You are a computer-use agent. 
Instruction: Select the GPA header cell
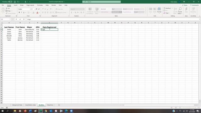(x=38, y=27)
